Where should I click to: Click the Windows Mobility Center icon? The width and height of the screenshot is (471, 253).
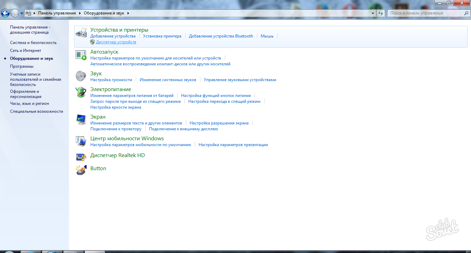coord(81,141)
